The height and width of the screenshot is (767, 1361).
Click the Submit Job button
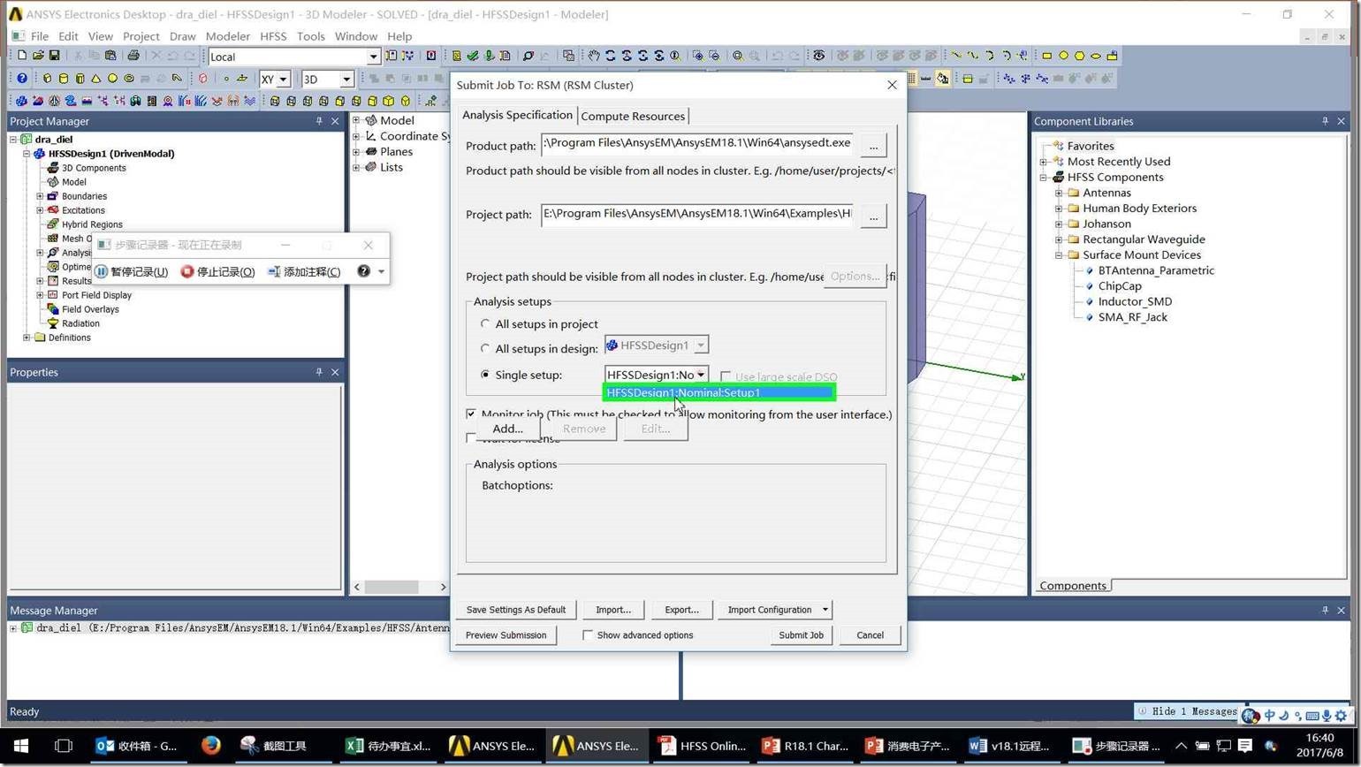[x=801, y=634]
